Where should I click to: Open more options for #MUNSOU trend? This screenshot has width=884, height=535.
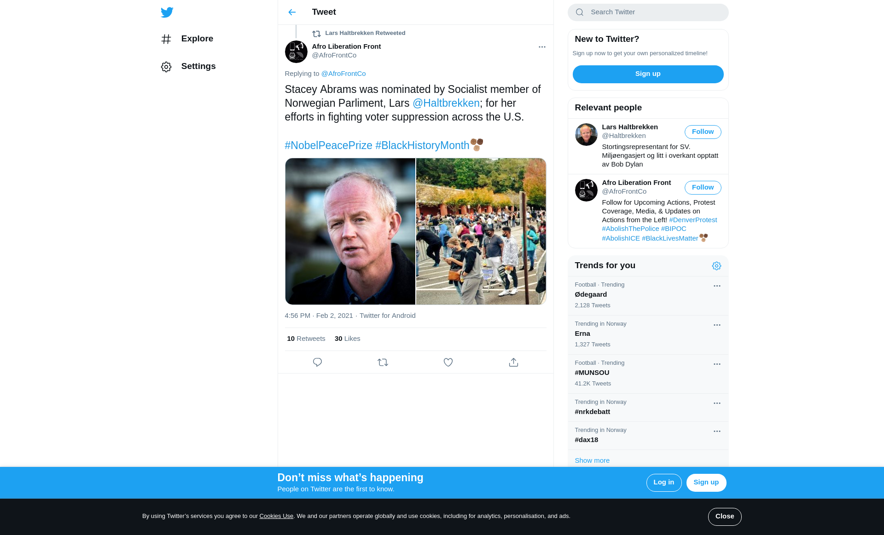717,364
